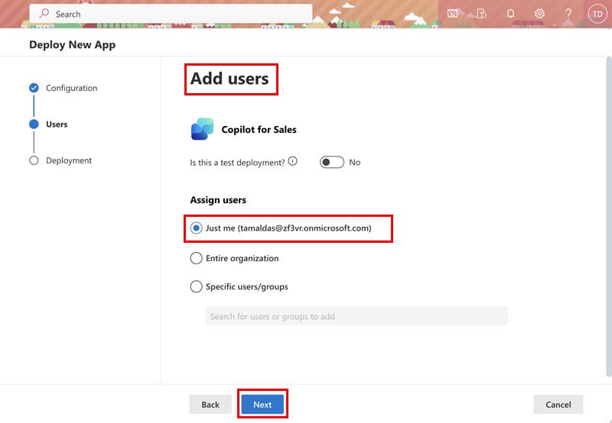Open notifications bell icon
Viewport: 612px width, 423px height.
[510, 14]
